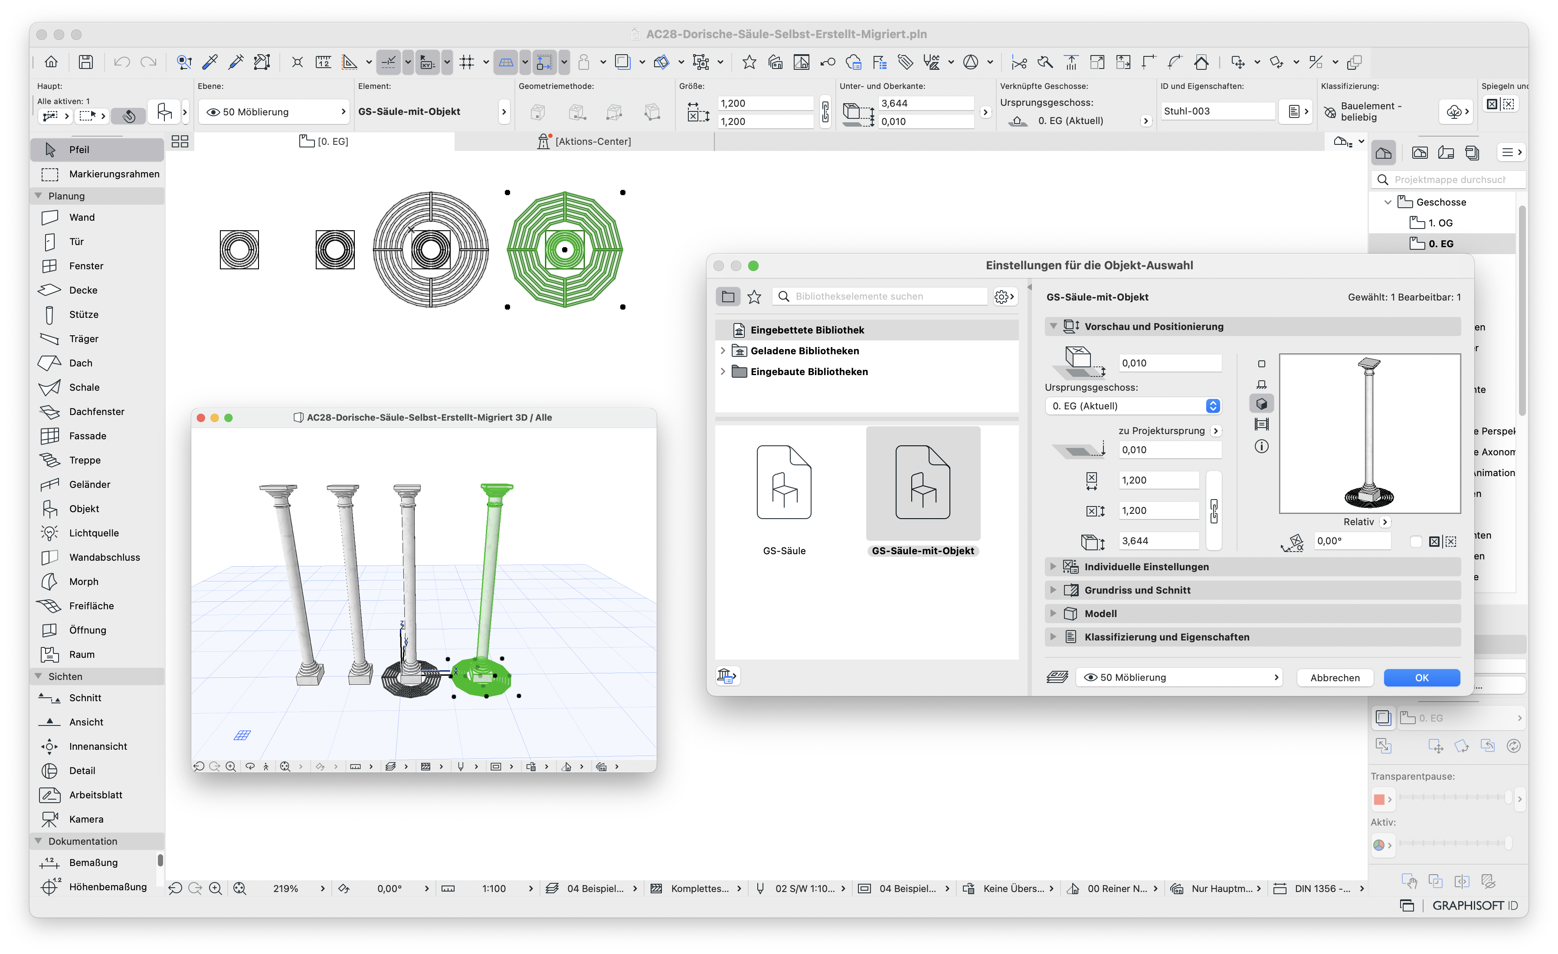Select the Objekt tool
Screen dimensions: 1558x954
pos(97,509)
